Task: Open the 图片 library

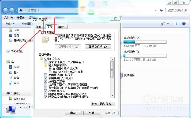Action: pos(14,73)
